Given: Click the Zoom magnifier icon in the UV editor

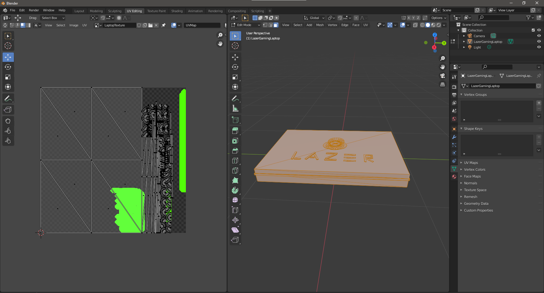Looking at the screenshot, I should coord(220,35).
